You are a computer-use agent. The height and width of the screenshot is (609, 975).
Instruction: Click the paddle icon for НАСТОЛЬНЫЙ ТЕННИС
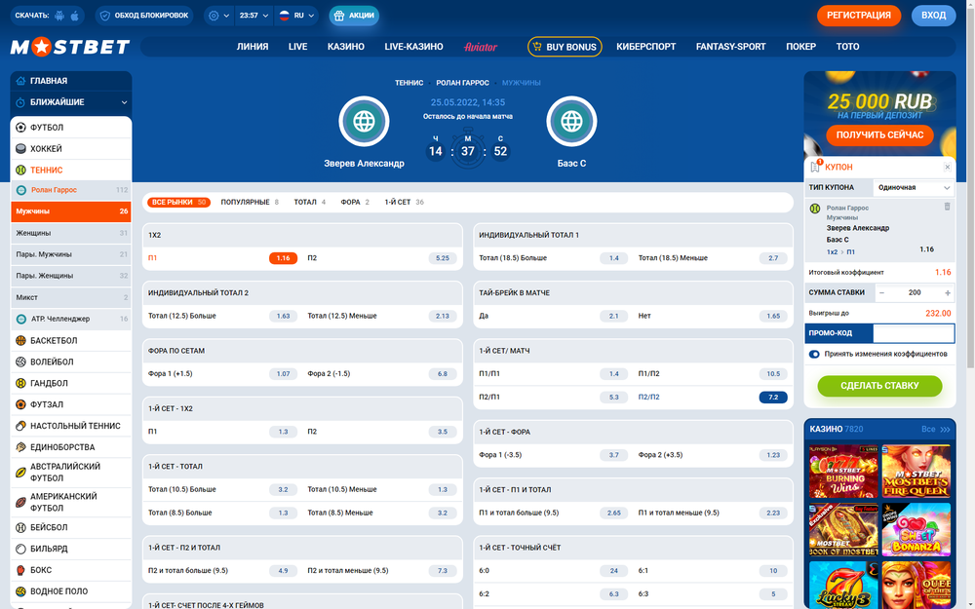pos(20,426)
